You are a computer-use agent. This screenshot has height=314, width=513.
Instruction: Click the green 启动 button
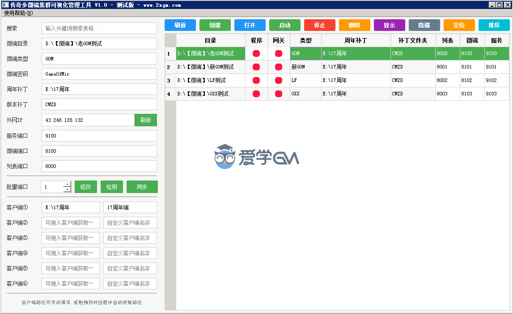(x=284, y=25)
